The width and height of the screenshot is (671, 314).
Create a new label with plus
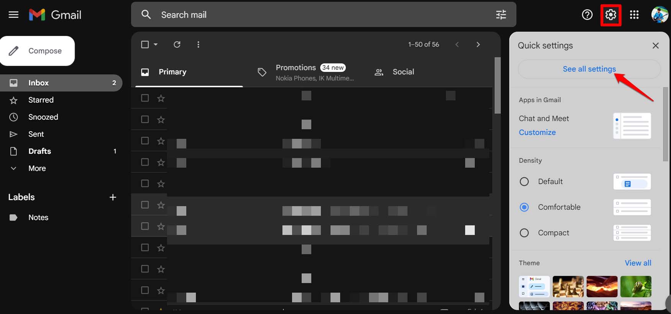[113, 197]
